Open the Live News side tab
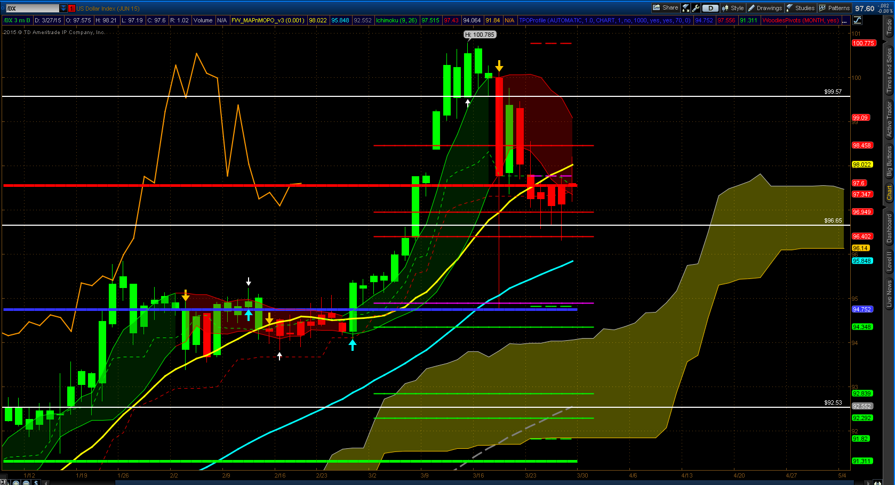This screenshot has height=485, width=895. click(x=889, y=294)
